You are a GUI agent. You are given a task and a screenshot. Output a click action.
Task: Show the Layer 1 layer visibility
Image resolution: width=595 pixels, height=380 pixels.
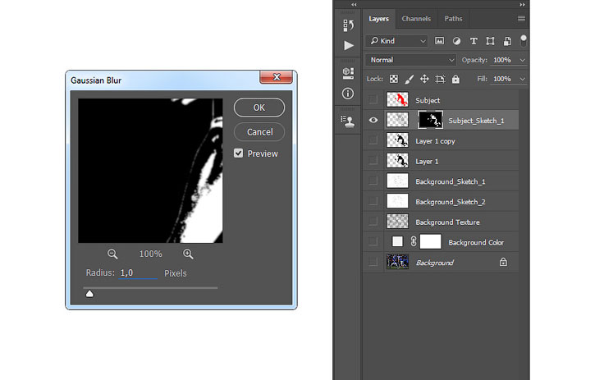373,161
